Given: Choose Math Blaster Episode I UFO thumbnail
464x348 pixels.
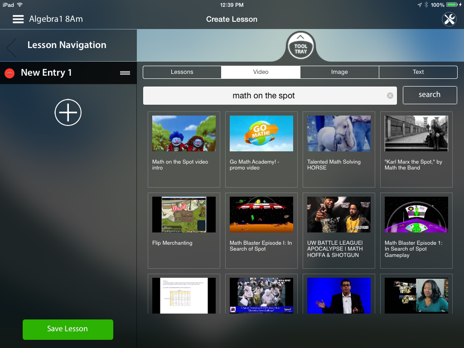Looking at the screenshot, I should pyautogui.click(x=261, y=214).
